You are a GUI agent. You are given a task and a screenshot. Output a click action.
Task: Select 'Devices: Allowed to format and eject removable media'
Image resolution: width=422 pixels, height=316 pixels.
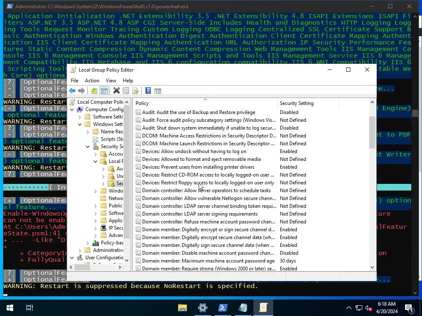pyautogui.click(x=201, y=159)
